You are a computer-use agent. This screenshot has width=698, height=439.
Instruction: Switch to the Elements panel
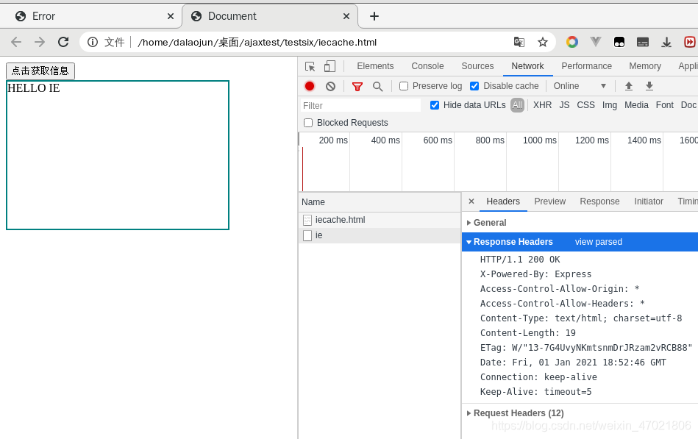tap(375, 66)
